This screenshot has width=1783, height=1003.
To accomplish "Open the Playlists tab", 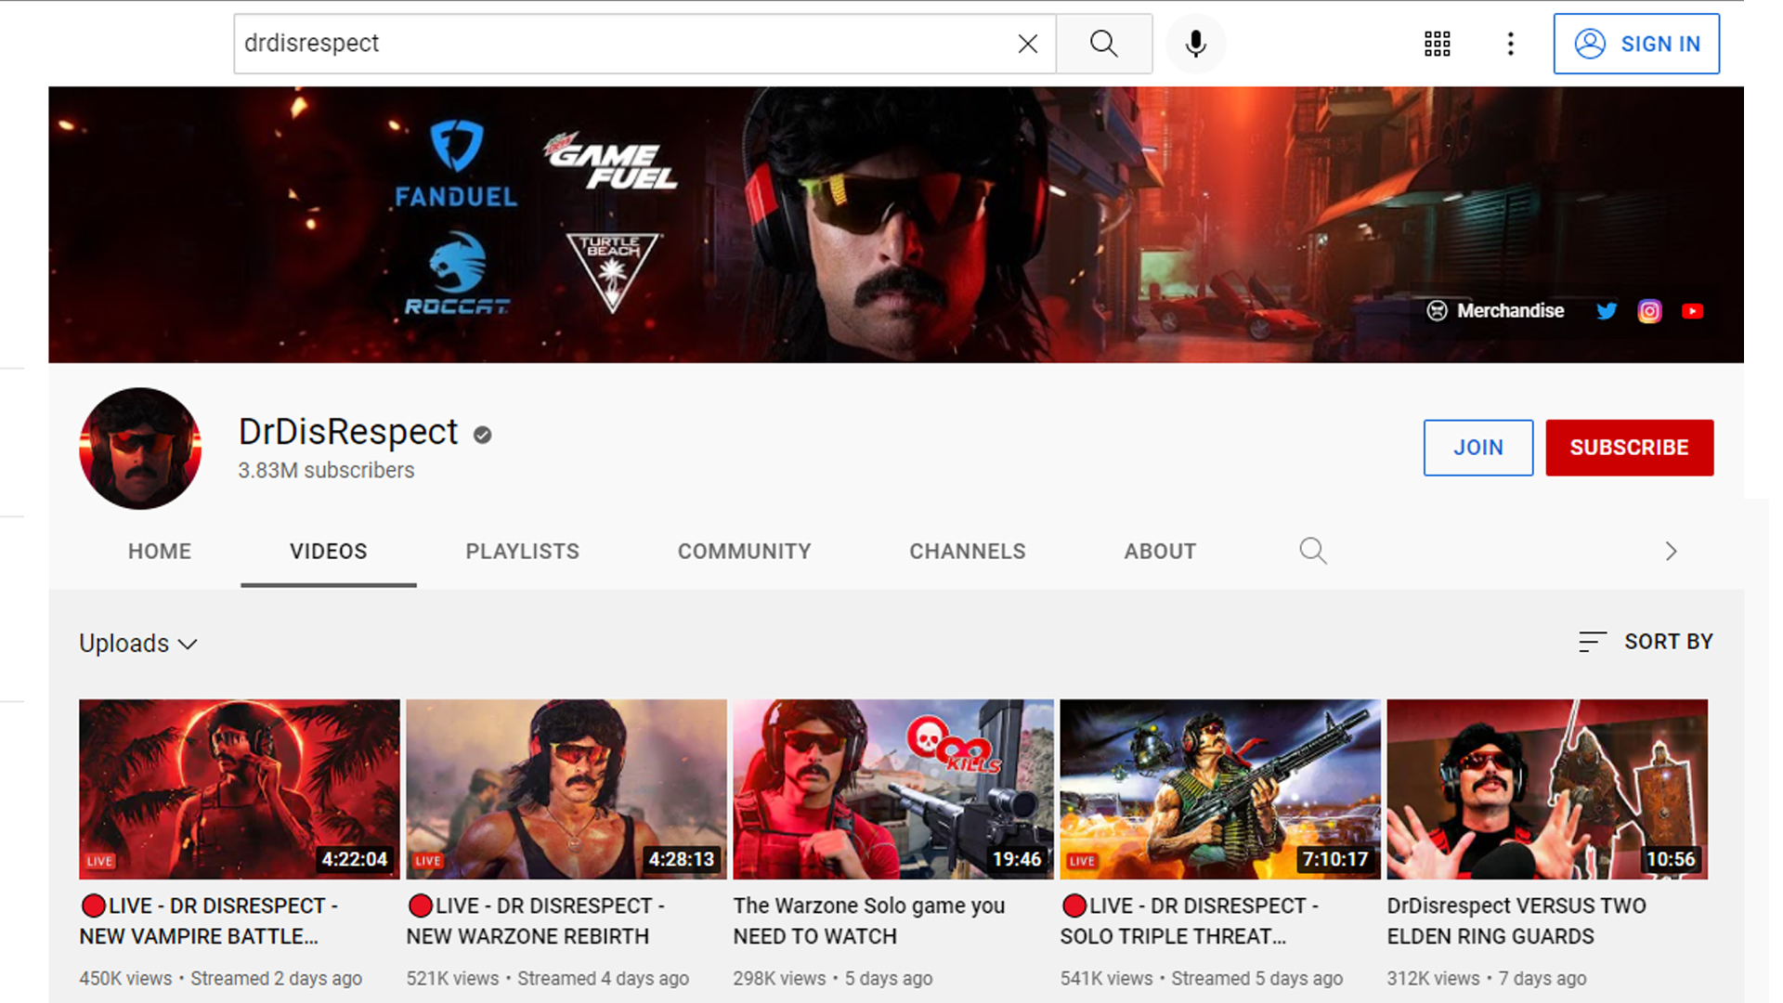I will pyautogui.click(x=523, y=552).
